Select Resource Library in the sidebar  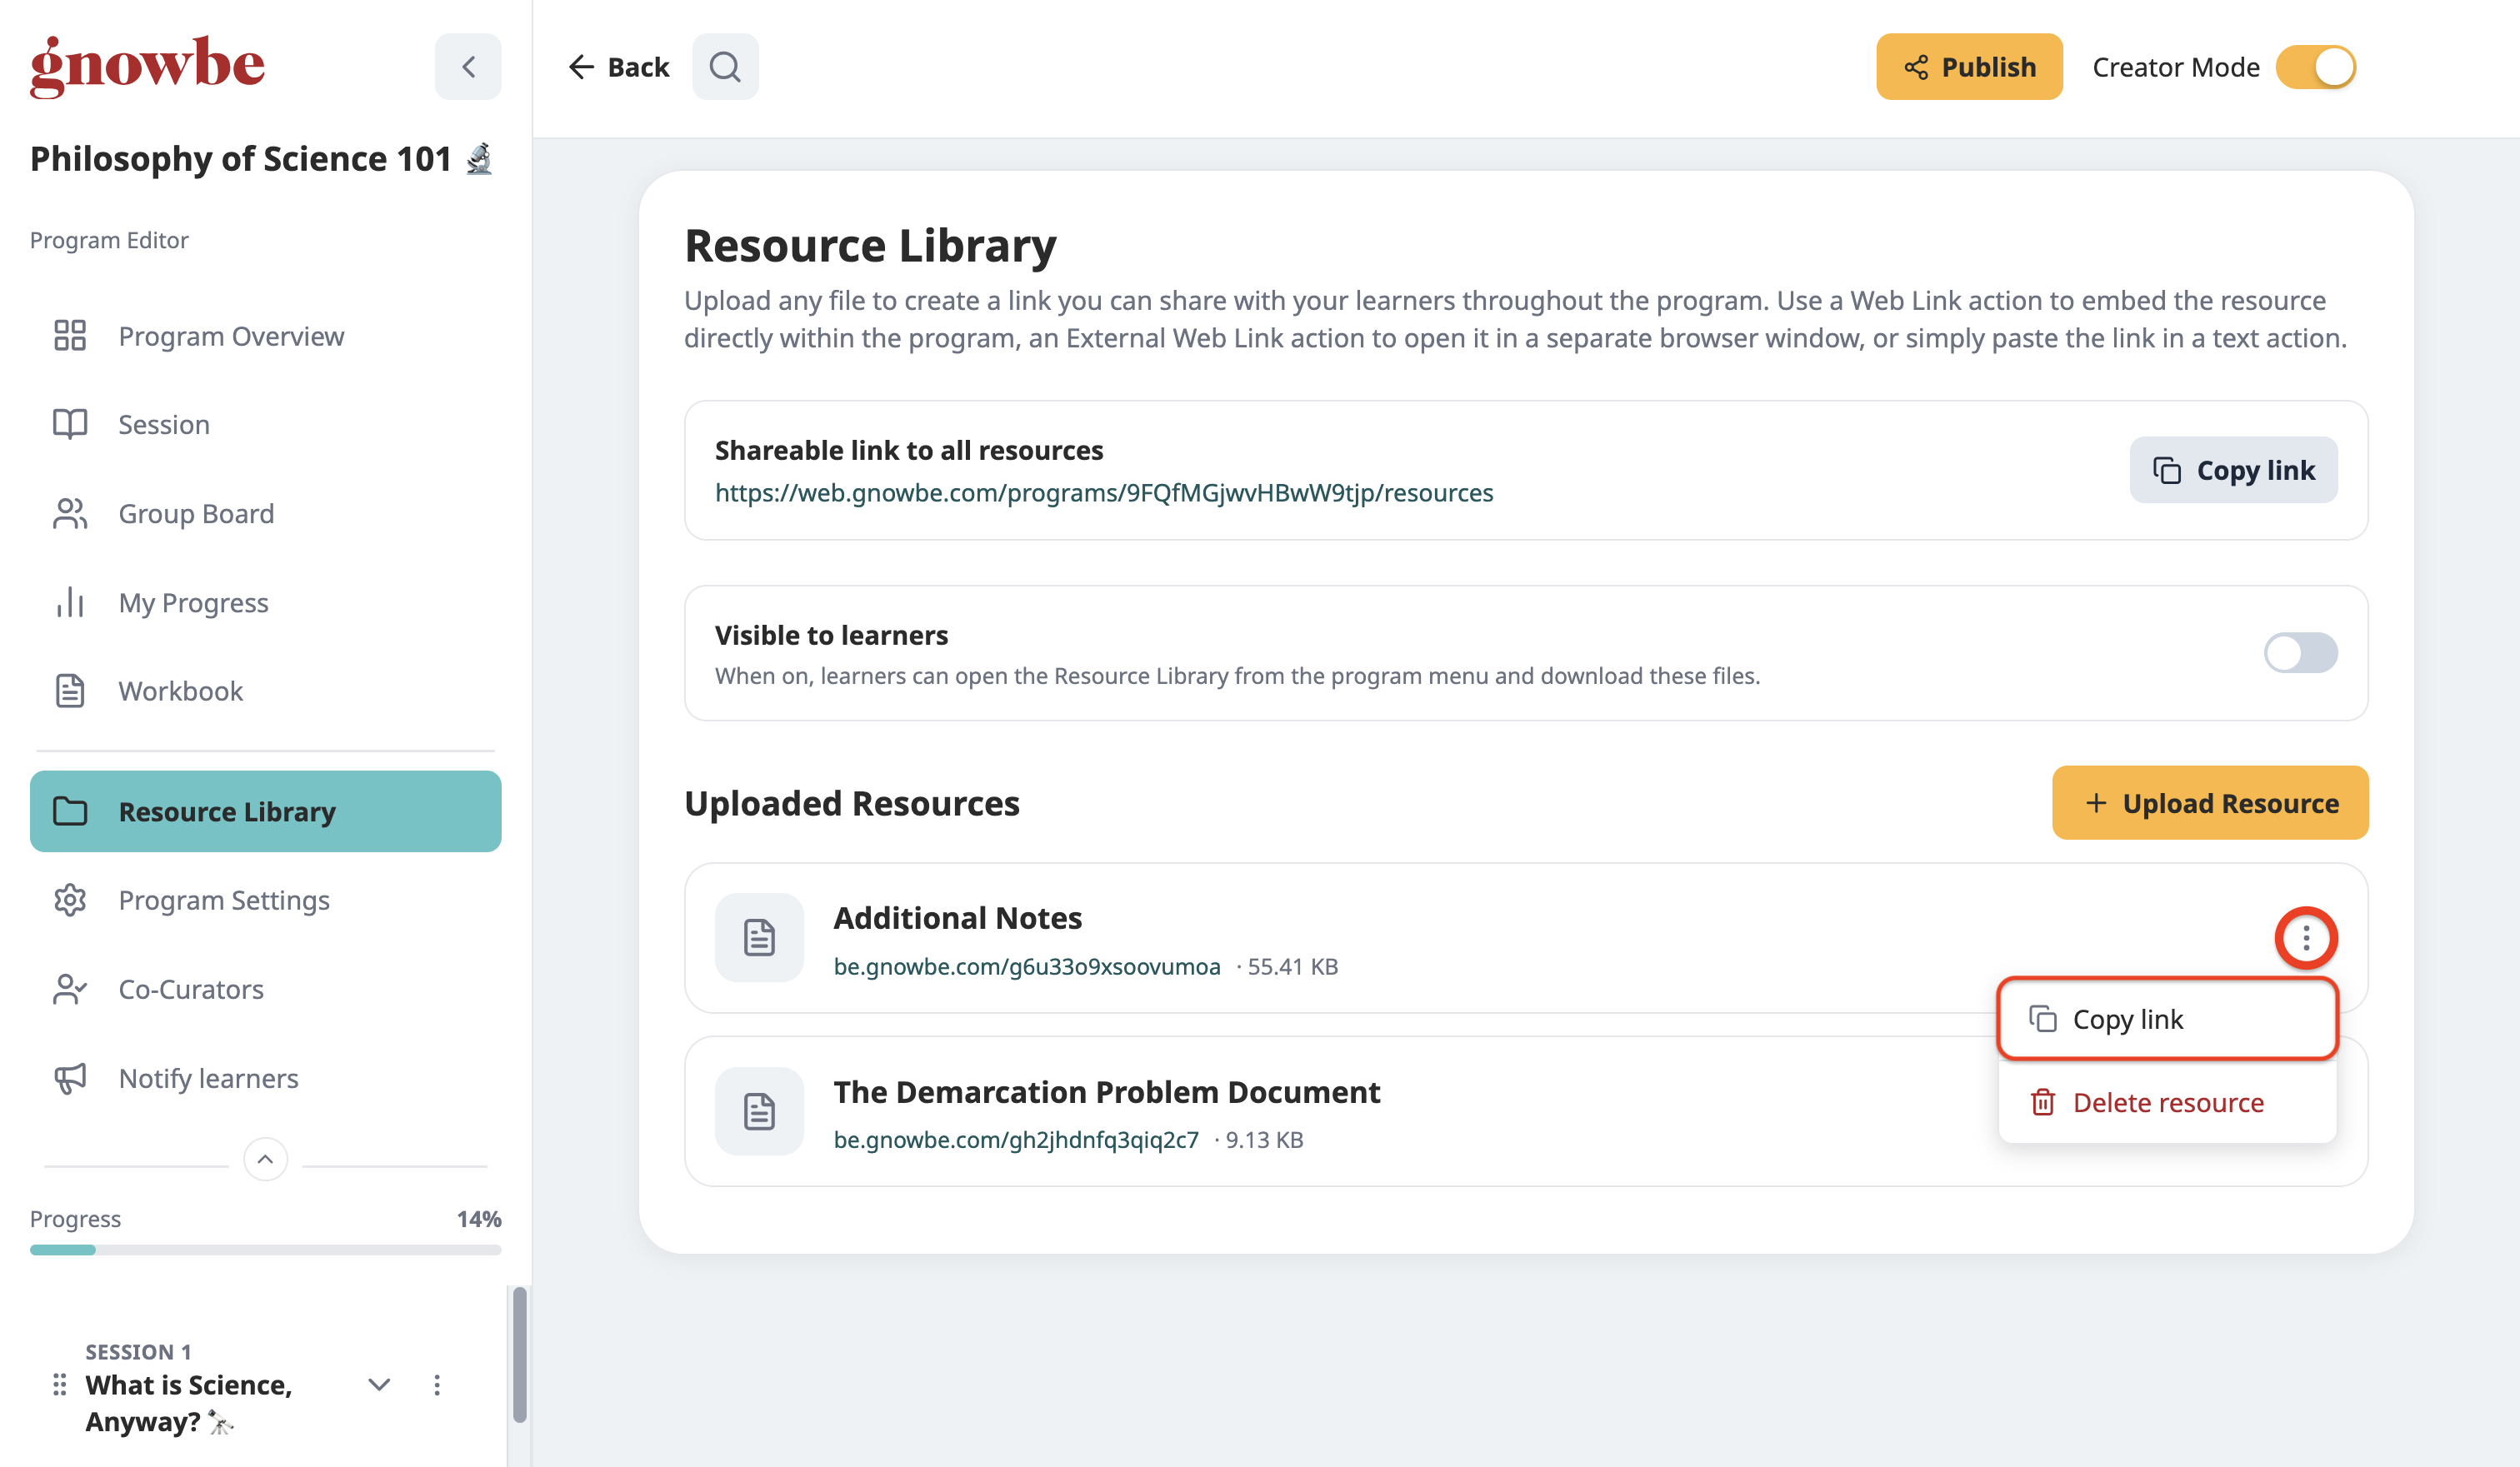[266, 811]
